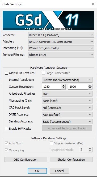Check the Enable HW Hacks option
The height and width of the screenshot is (177, 97).
click(x=6, y=128)
